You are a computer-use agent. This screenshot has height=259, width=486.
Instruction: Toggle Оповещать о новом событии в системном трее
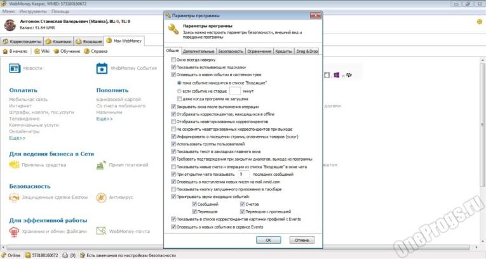173,75
